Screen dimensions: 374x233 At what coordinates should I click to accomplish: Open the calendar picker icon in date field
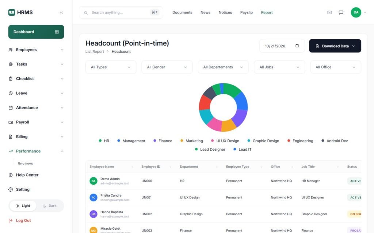click(x=297, y=46)
